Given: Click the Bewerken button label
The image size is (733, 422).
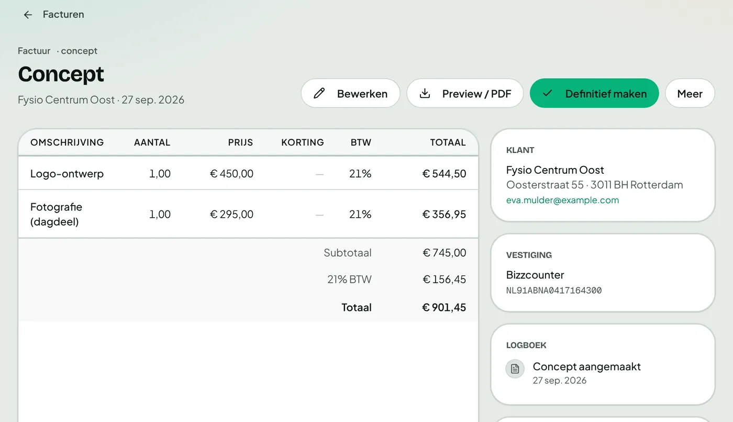Looking at the screenshot, I should pyautogui.click(x=362, y=94).
